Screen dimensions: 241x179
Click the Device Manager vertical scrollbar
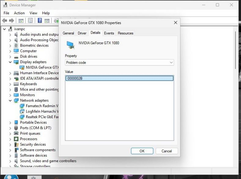[x=235, y=50]
